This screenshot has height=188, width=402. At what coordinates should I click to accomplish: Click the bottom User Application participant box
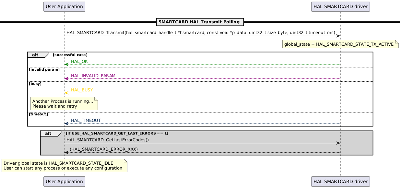(x=64, y=181)
